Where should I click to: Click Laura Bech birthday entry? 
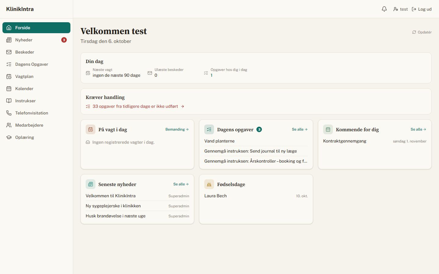tap(256, 196)
